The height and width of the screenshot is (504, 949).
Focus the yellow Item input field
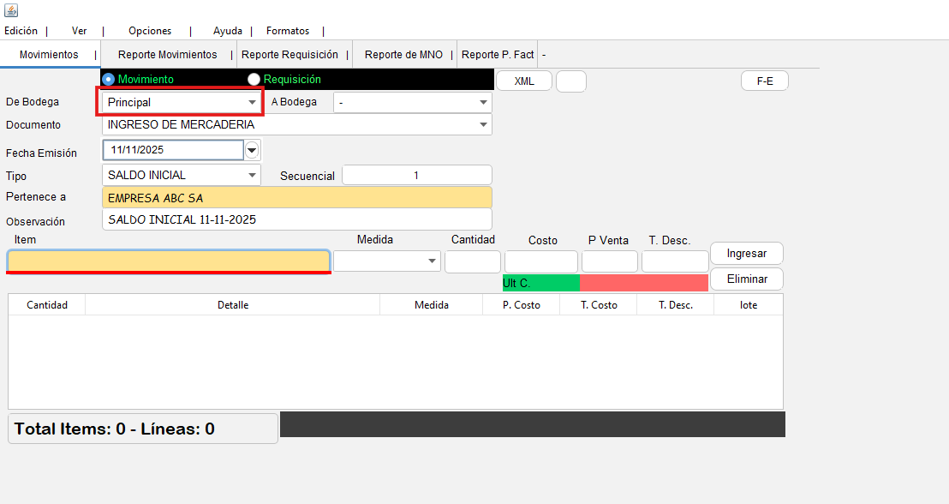[x=168, y=261]
